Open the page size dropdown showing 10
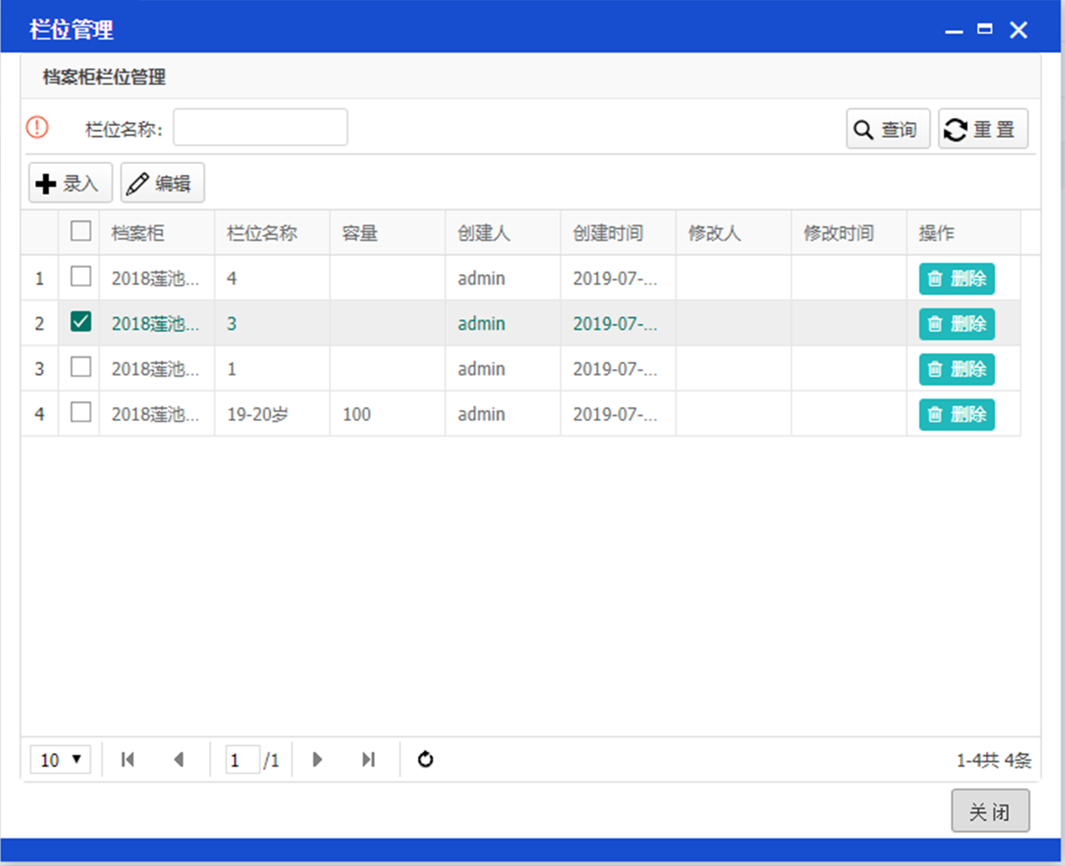Viewport: 1065px width, 866px height. [61, 759]
